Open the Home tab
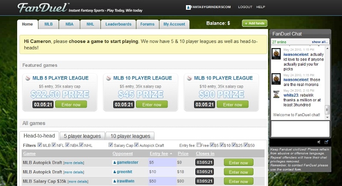 pyautogui.click(x=27, y=24)
